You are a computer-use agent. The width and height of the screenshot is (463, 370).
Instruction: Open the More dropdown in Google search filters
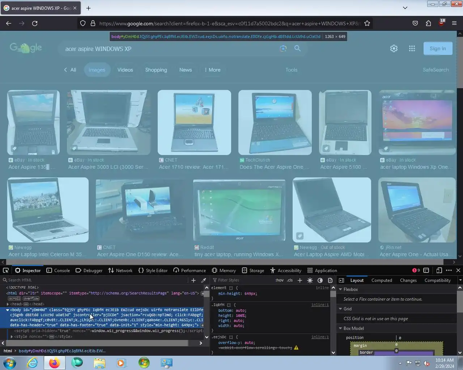[x=212, y=70]
